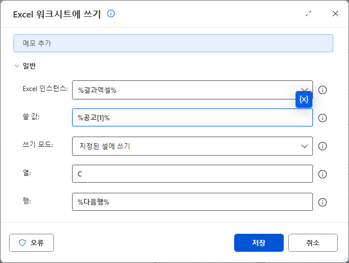Show info for 열 field

click(323, 174)
